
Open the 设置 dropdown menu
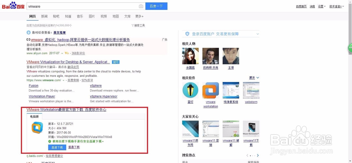pos(322,6)
